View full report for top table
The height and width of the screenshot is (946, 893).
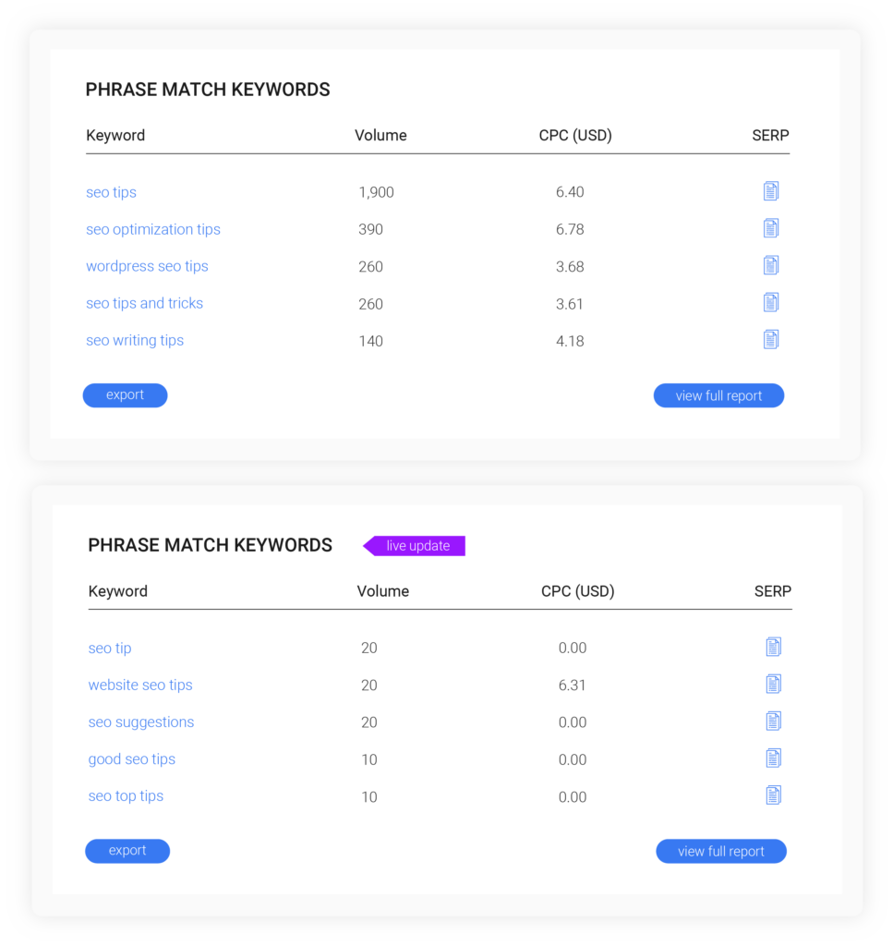718,395
